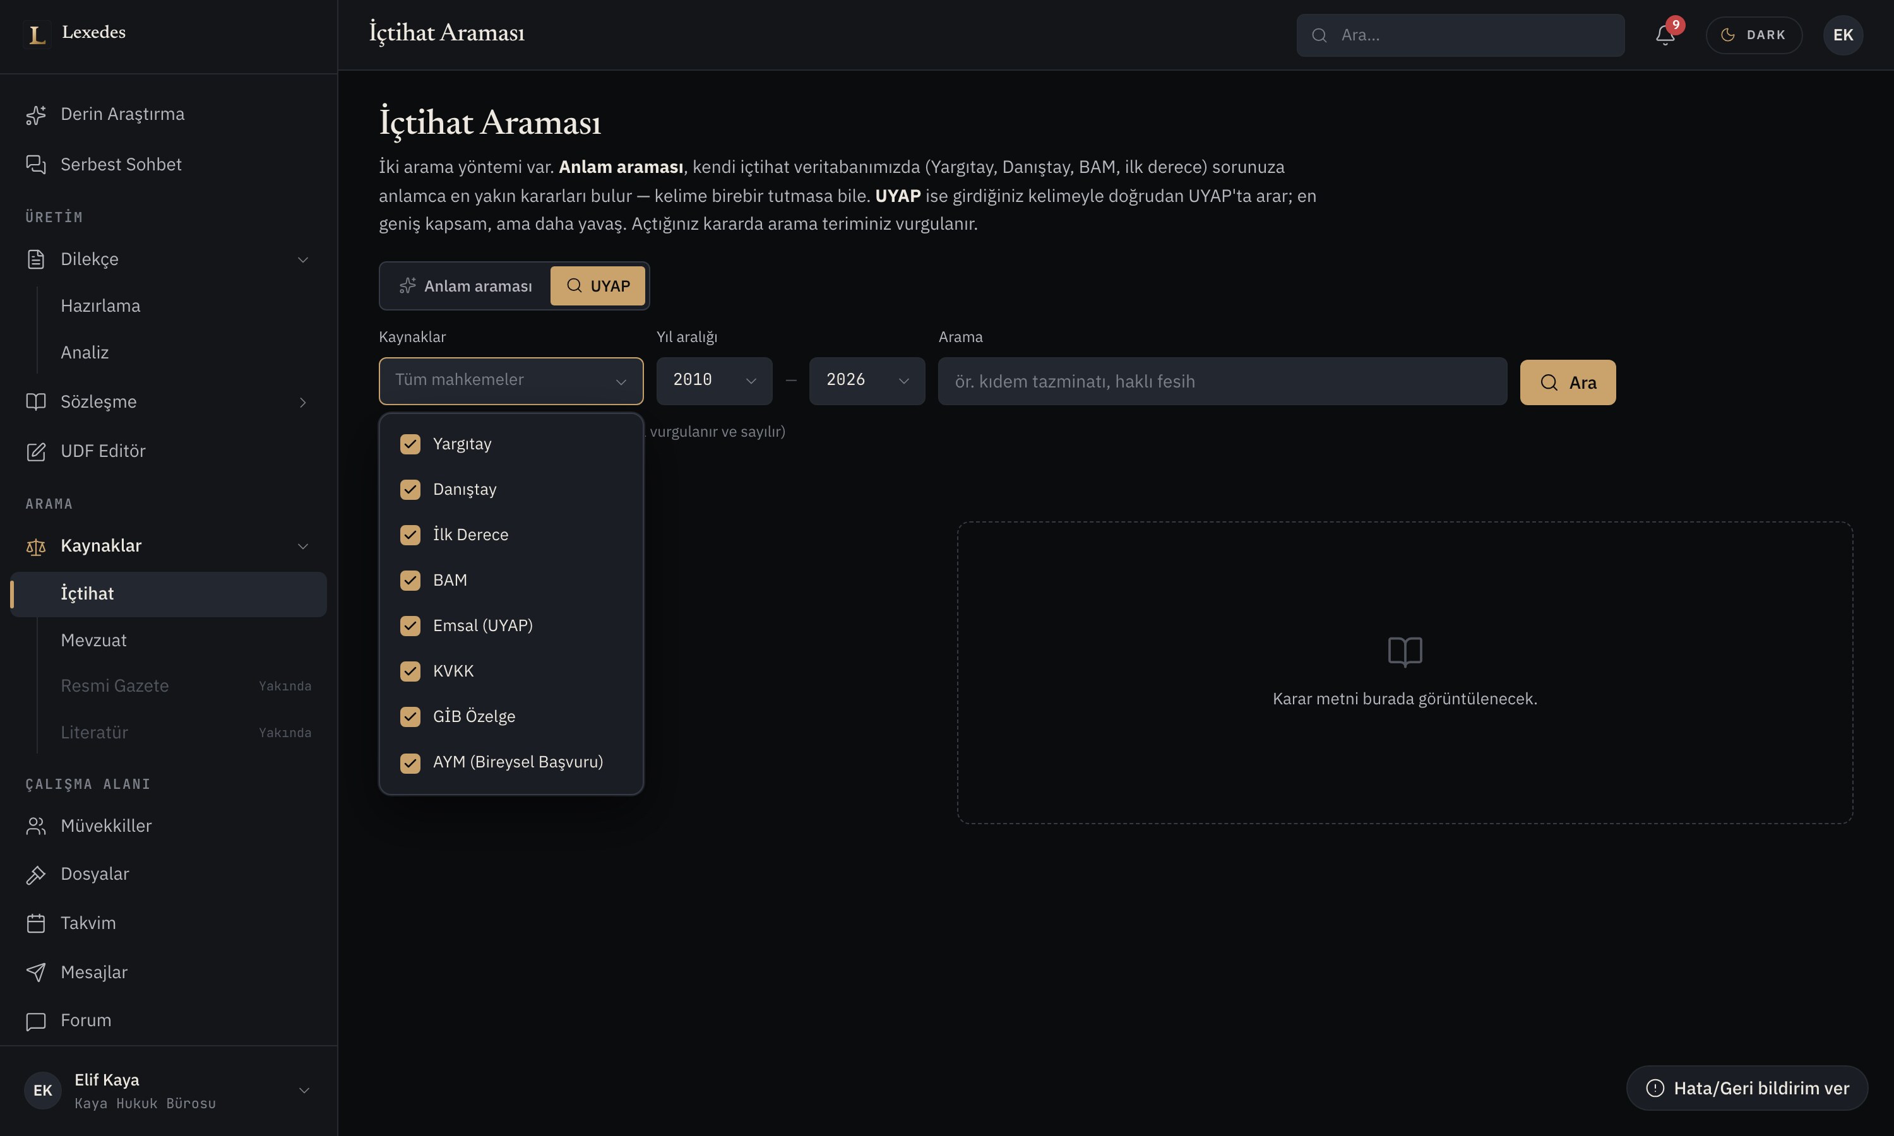Click the EK avatar in top bar
Image resolution: width=1894 pixels, height=1136 pixels.
point(1843,35)
